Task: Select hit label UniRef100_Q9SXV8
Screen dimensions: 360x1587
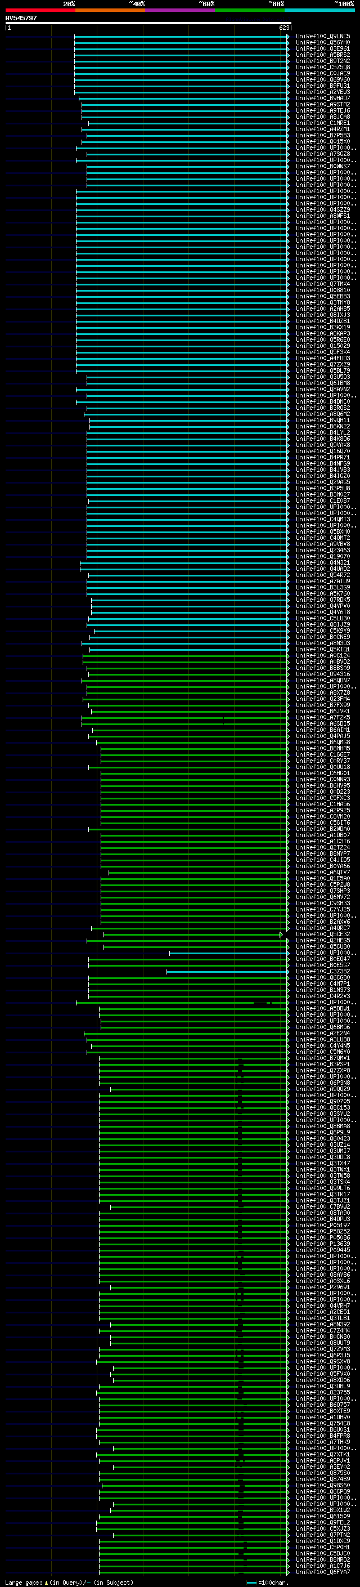Action: coord(322,1361)
